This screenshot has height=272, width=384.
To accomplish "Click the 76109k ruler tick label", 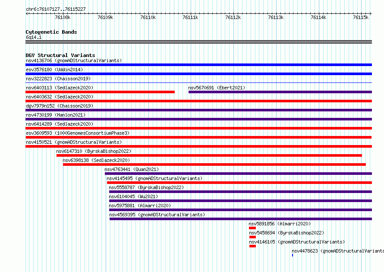I will tap(105, 17).
